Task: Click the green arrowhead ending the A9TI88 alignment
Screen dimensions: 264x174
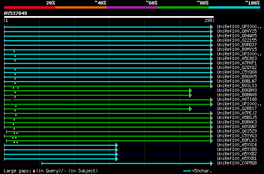Action: click(x=212, y=100)
